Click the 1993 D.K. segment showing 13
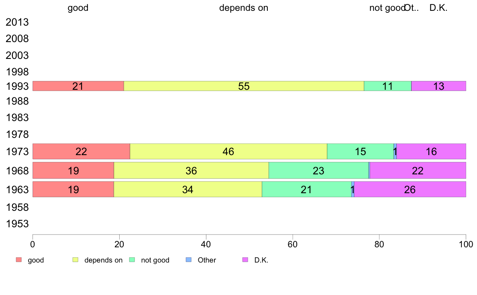Image resolution: width=477 pixels, height=295 pixels. pyautogui.click(x=438, y=86)
